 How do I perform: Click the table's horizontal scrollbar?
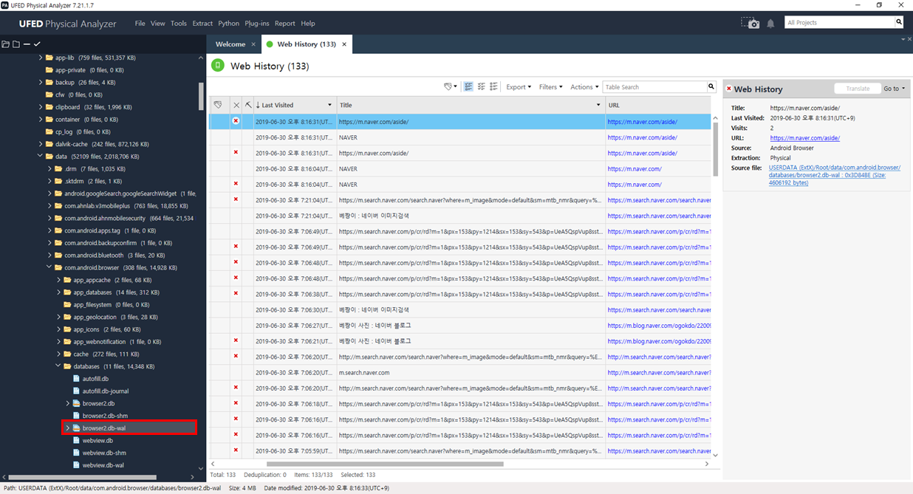(384, 464)
